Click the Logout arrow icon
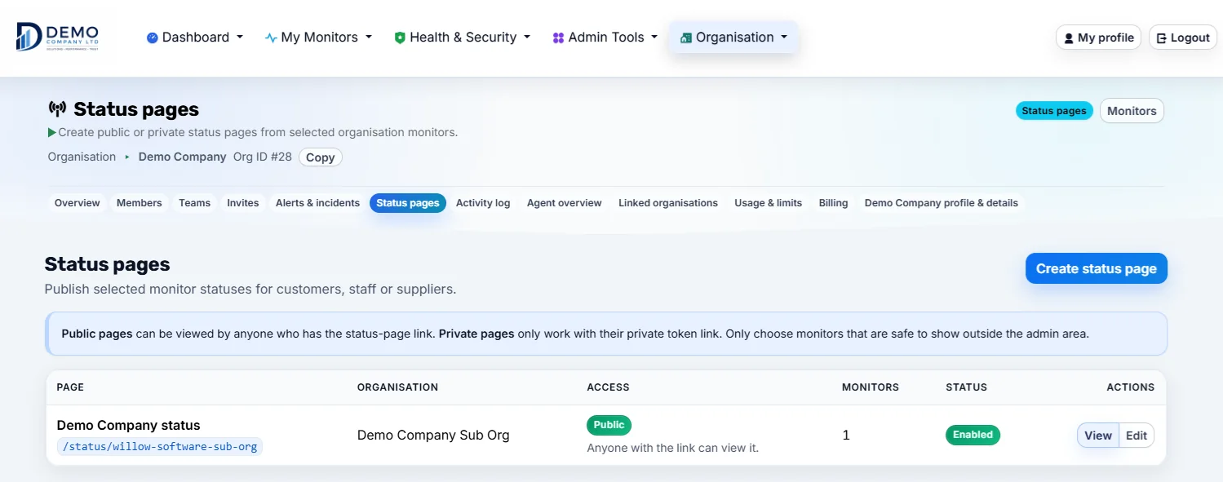This screenshot has width=1223, height=482. click(x=1162, y=38)
